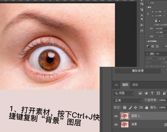Image resolution: width=167 pixels, height=132 pixels.
Task: Toggle prevent artboard auto-nesting lock icon
Action: point(141,108)
